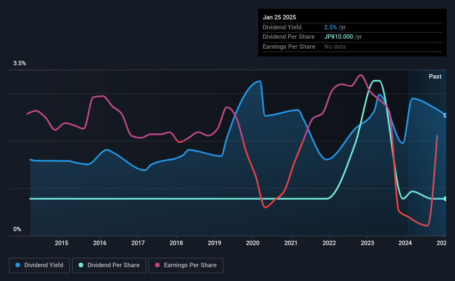Image resolution: width=455 pixels, height=281 pixels.
Task: Select the 2023 x-axis label
Action: (367, 243)
